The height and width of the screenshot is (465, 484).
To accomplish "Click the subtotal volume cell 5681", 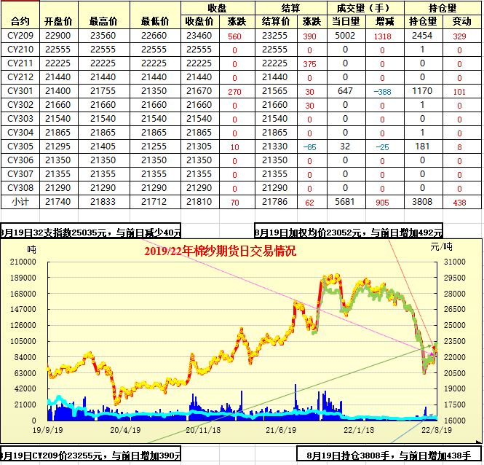I will [x=345, y=202].
